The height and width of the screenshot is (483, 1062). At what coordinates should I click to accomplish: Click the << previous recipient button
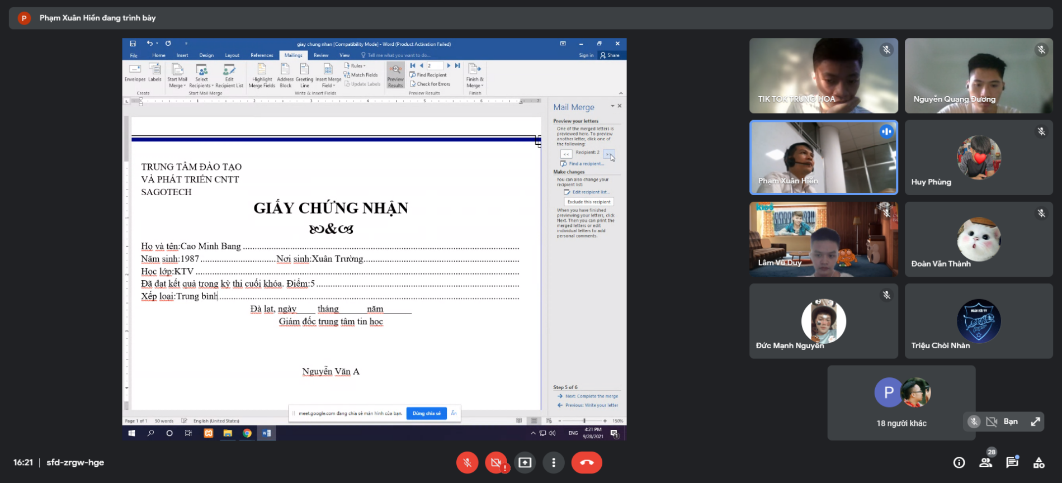(566, 154)
